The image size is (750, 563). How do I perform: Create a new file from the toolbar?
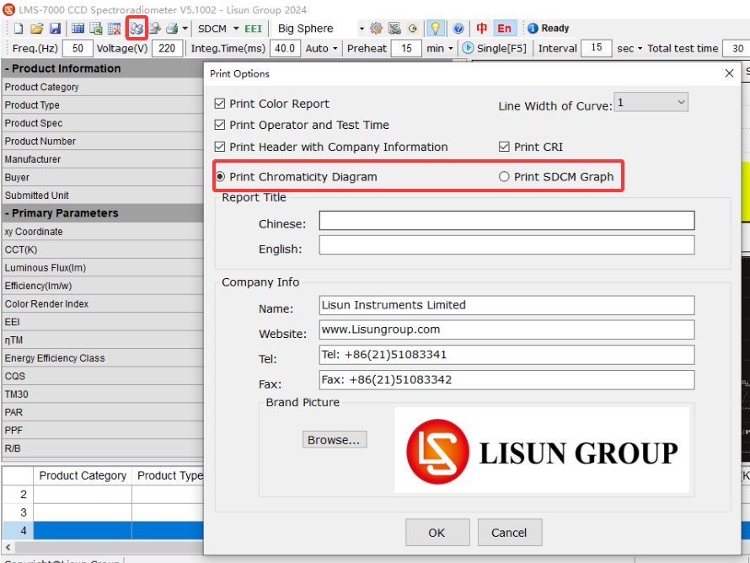(19, 29)
